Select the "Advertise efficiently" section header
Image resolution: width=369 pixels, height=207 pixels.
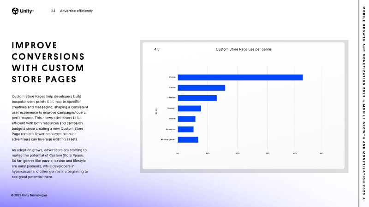pyautogui.click(x=77, y=11)
